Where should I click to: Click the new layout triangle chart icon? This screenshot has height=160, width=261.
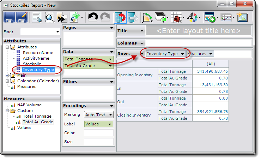click(x=242, y=17)
